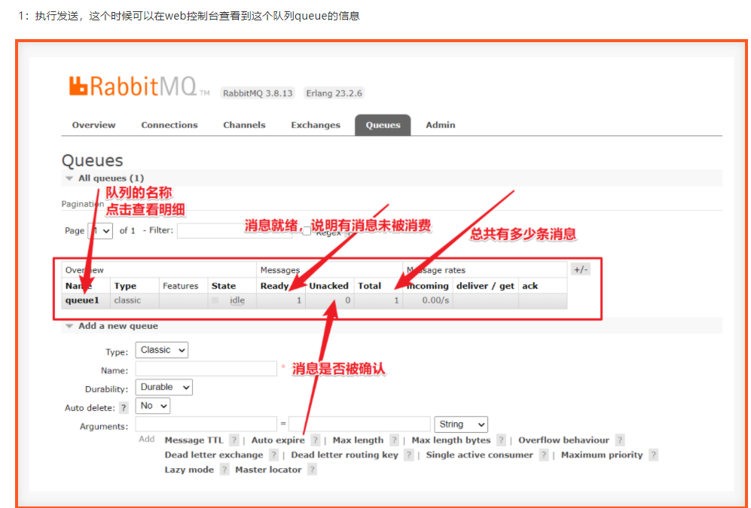751x508 pixels.
Task: Sort by Name column header
Action: 77,285
